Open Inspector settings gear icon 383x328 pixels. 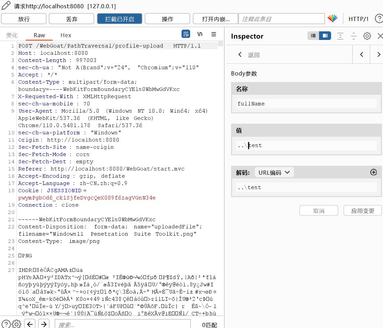click(367, 36)
